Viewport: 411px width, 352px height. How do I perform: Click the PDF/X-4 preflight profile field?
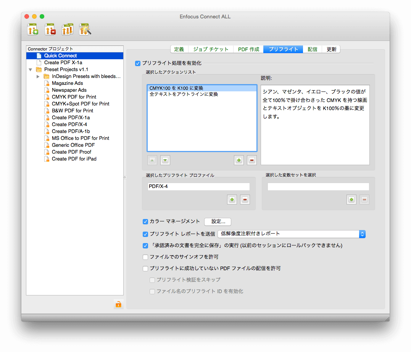pos(199,187)
